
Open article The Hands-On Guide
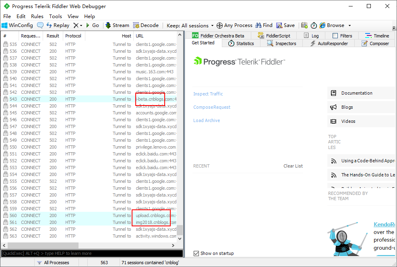point(361,175)
